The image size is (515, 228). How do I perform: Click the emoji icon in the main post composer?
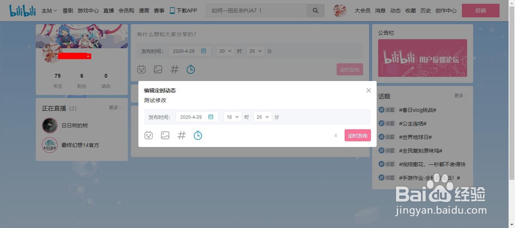pyautogui.click(x=141, y=69)
